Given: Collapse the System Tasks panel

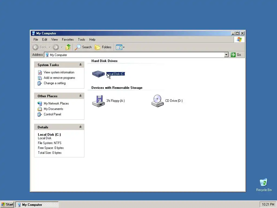Looking at the screenshot, I should pos(80,65).
